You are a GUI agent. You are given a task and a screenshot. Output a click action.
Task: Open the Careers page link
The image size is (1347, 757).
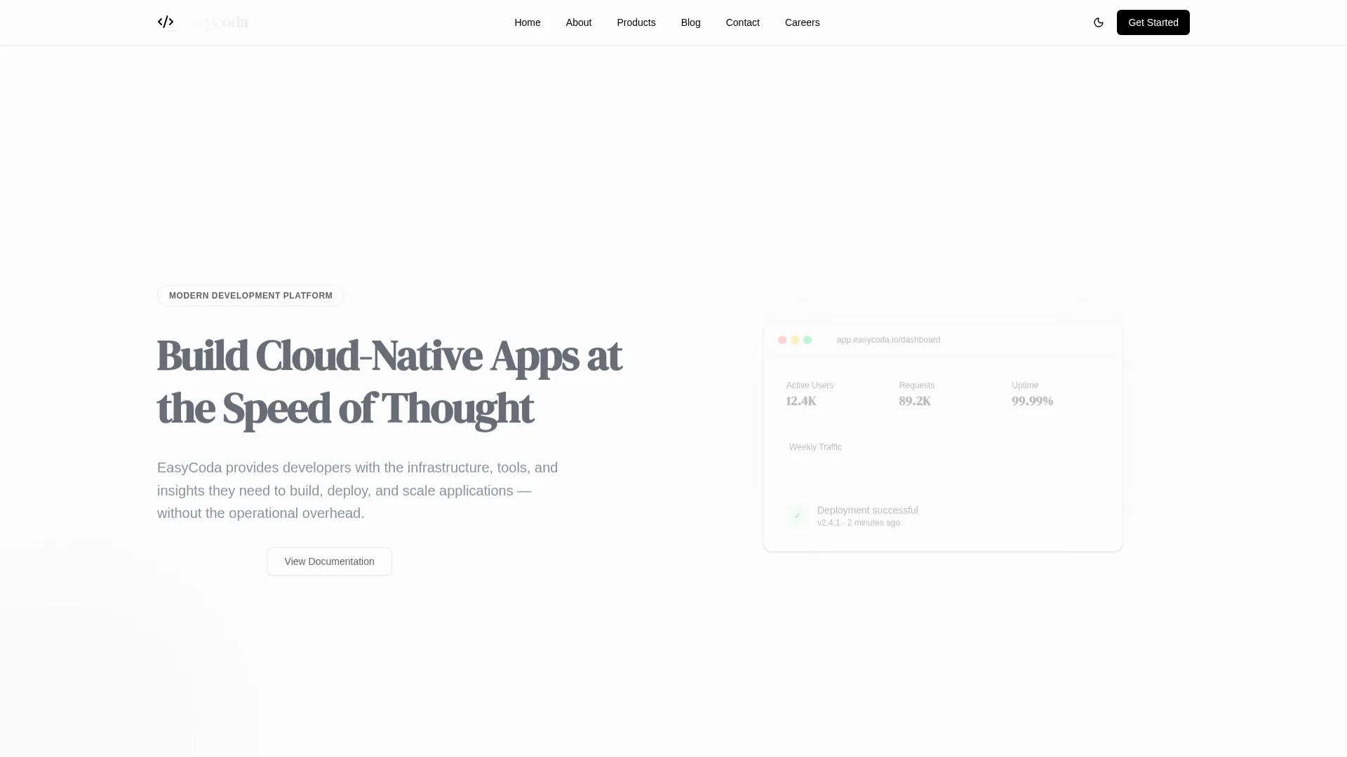(803, 22)
